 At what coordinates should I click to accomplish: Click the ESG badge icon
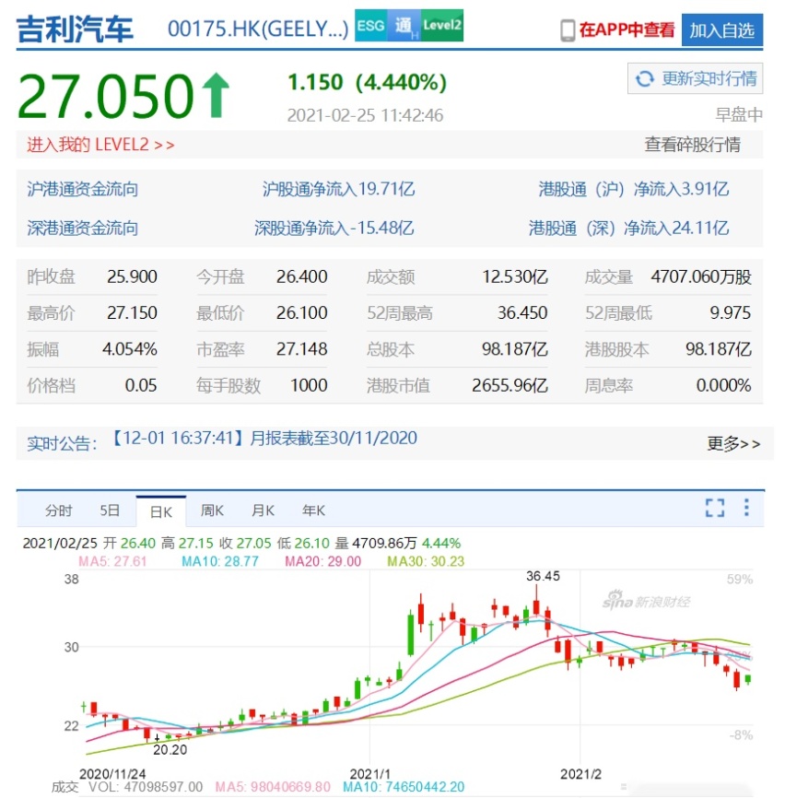coord(370,26)
